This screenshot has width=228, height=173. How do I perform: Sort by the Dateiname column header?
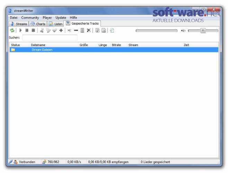point(54,45)
